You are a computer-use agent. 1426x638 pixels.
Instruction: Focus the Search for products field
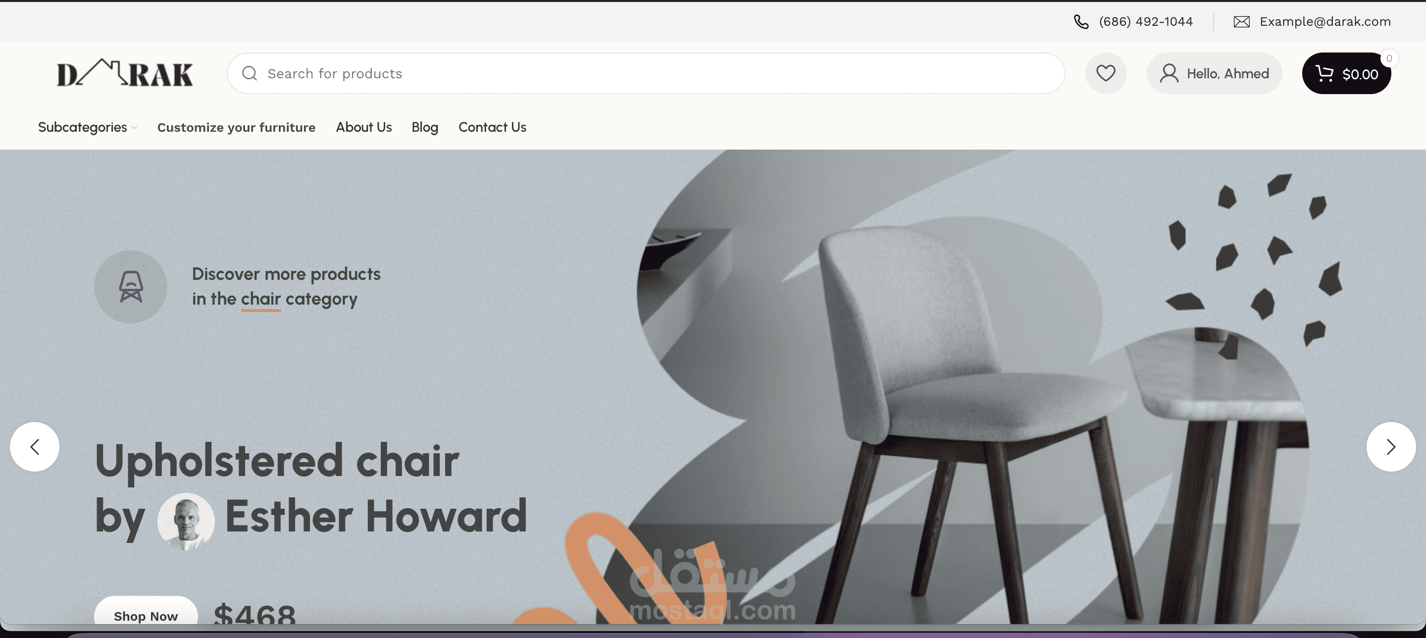click(x=646, y=73)
